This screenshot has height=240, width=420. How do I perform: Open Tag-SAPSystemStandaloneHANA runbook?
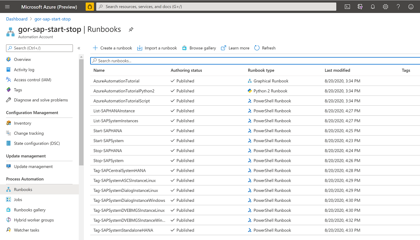[123, 230]
